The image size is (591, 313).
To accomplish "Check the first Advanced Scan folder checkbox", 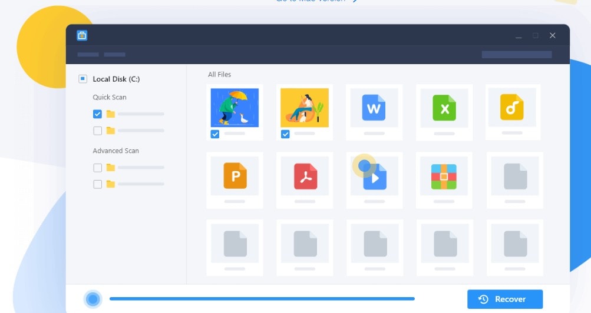I will pos(97,168).
